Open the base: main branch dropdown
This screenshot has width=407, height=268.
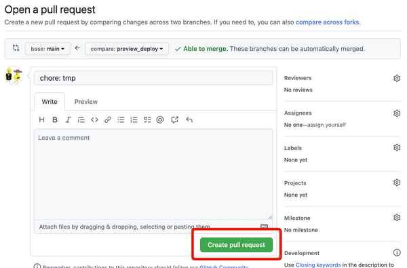[47, 49]
